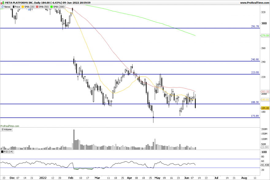Click the 42.438 RSI value tag
Viewport: 270px width, 180px height.
pyautogui.click(x=265, y=165)
